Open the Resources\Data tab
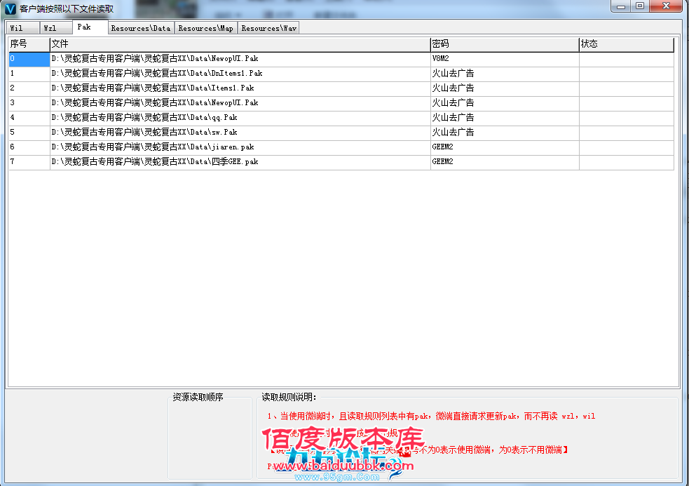Screen dimensions: 689x486 [139, 28]
